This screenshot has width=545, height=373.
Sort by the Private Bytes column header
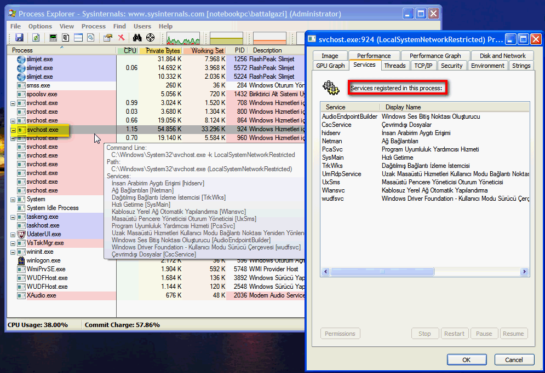[x=160, y=51]
